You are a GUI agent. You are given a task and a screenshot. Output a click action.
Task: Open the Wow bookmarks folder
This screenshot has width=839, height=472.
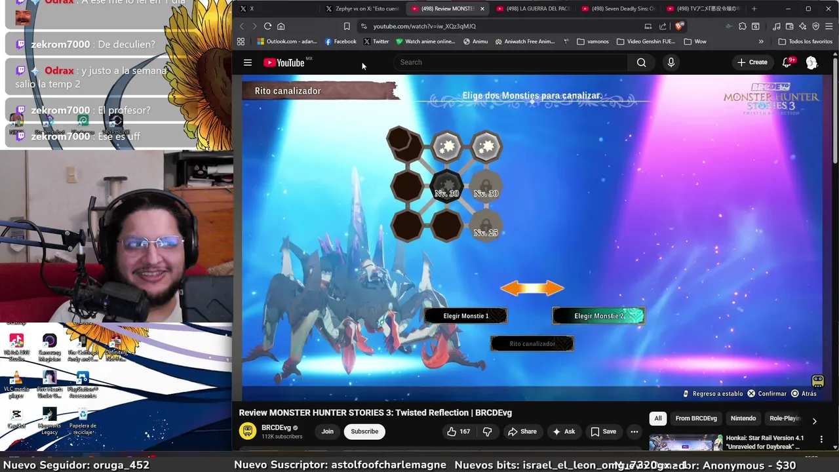(695, 41)
